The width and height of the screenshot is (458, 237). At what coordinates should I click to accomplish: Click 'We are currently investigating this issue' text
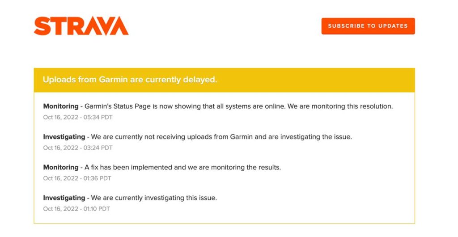click(154, 198)
